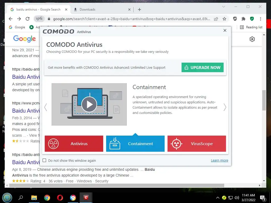The height and width of the screenshot is (203, 271).
Task: Click the horizontal scrollbar thumb
Action: (x=117, y=185)
